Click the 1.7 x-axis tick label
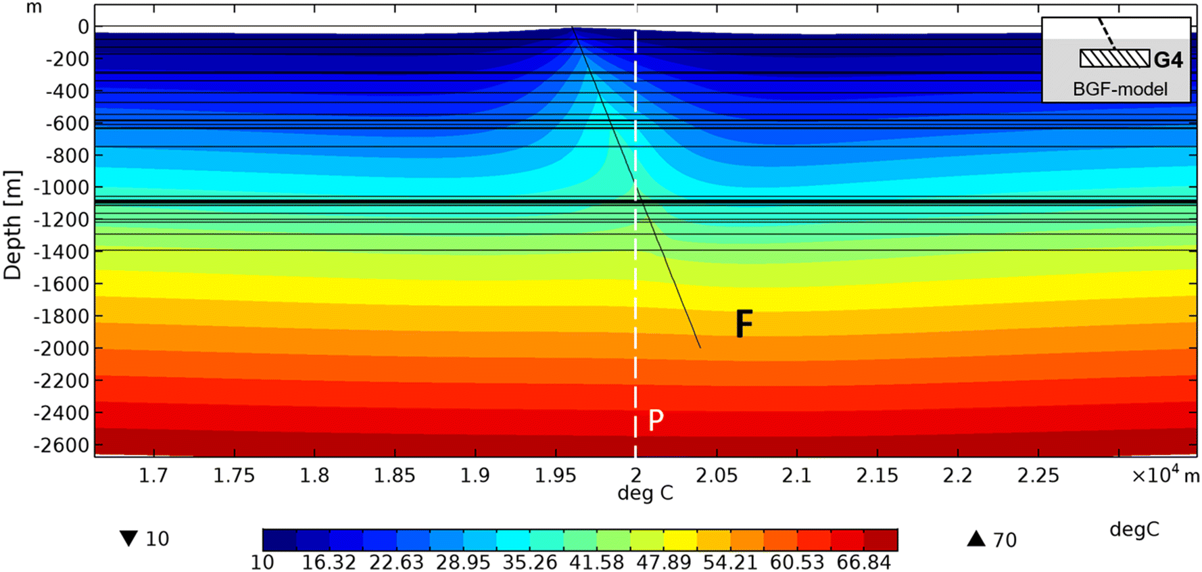This screenshot has width=1202, height=572. (153, 476)
